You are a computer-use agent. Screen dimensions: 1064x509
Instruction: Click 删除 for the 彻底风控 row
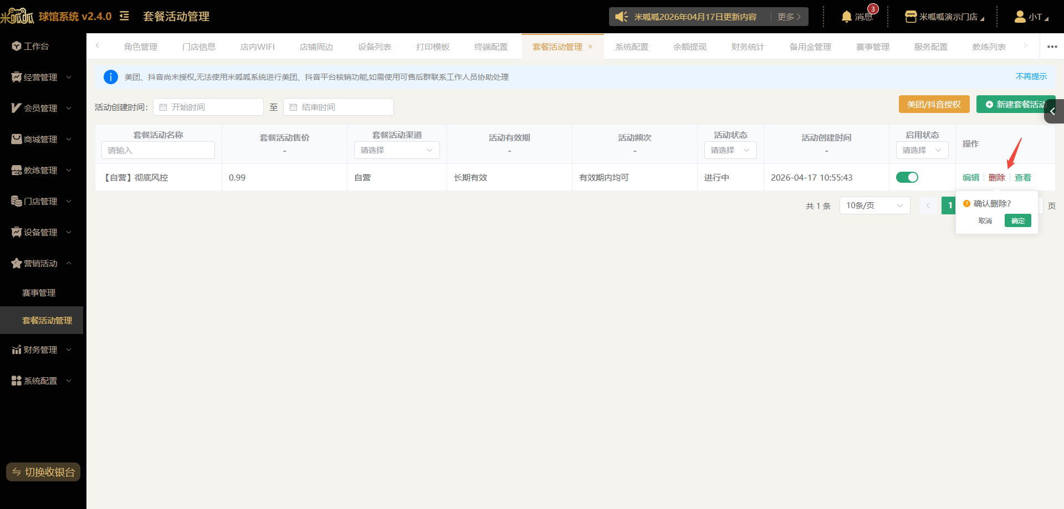997,177
